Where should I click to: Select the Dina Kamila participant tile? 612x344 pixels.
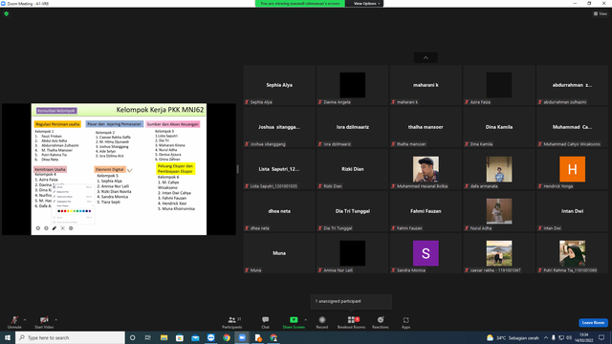point(499,127)
